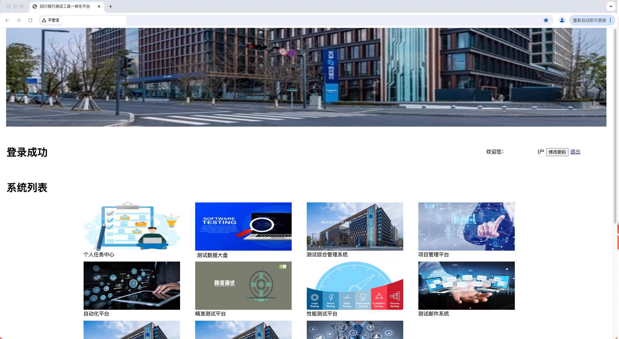The width and height of the screenshot is (619, 339).
Task: Select the 四川银行测试工具一体化平台 tab
Action: coord(67,6)
